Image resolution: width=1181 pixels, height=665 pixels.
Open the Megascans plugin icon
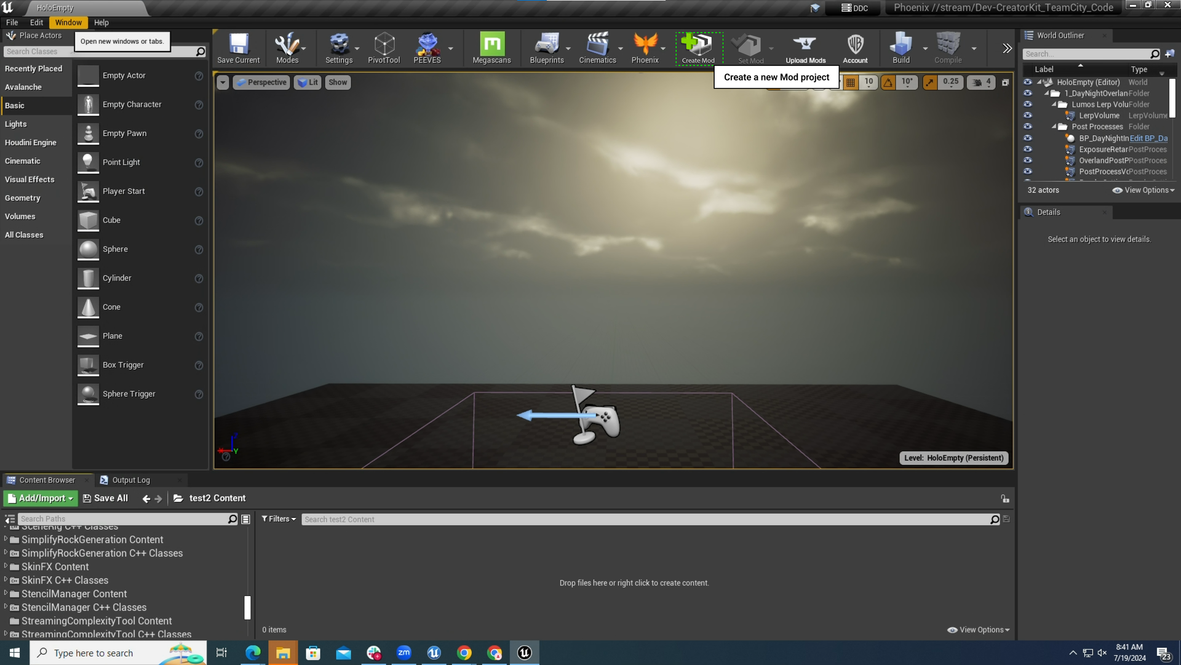point(491,48)
